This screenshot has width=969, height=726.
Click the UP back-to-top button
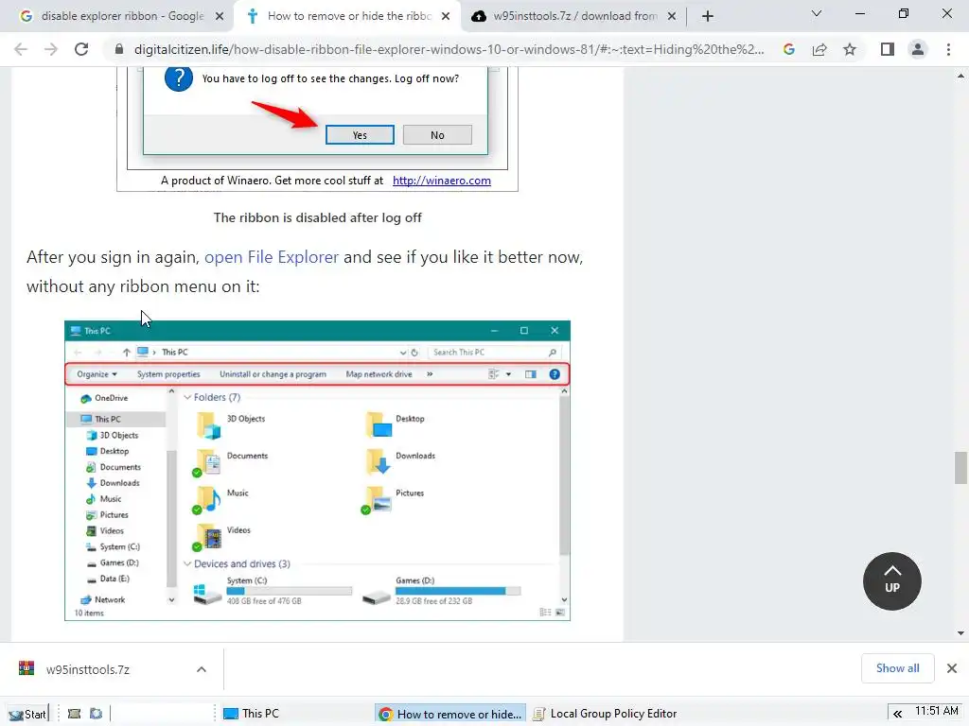[x=891, y=581]
